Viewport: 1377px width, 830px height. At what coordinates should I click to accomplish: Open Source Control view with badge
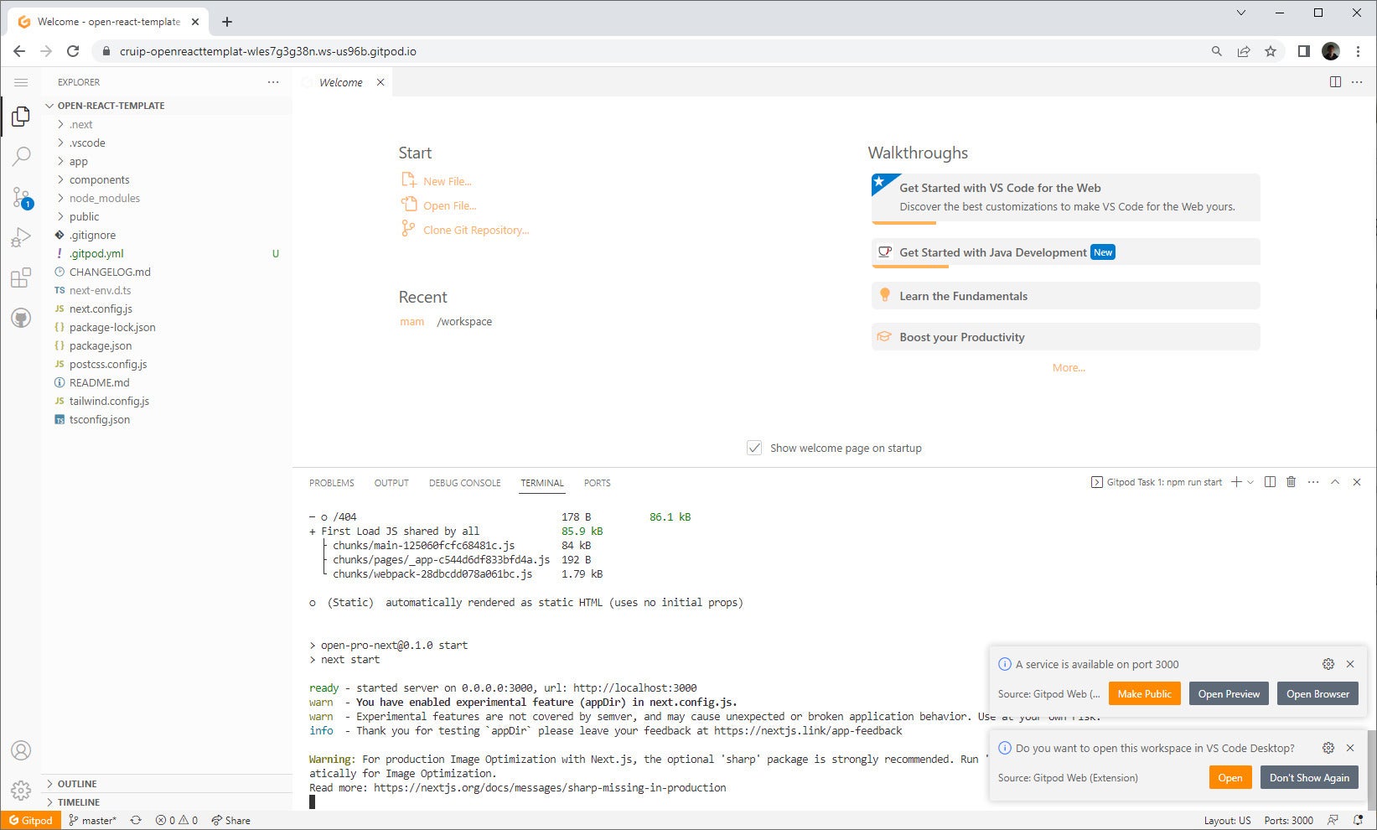click(x=21, y=198)
